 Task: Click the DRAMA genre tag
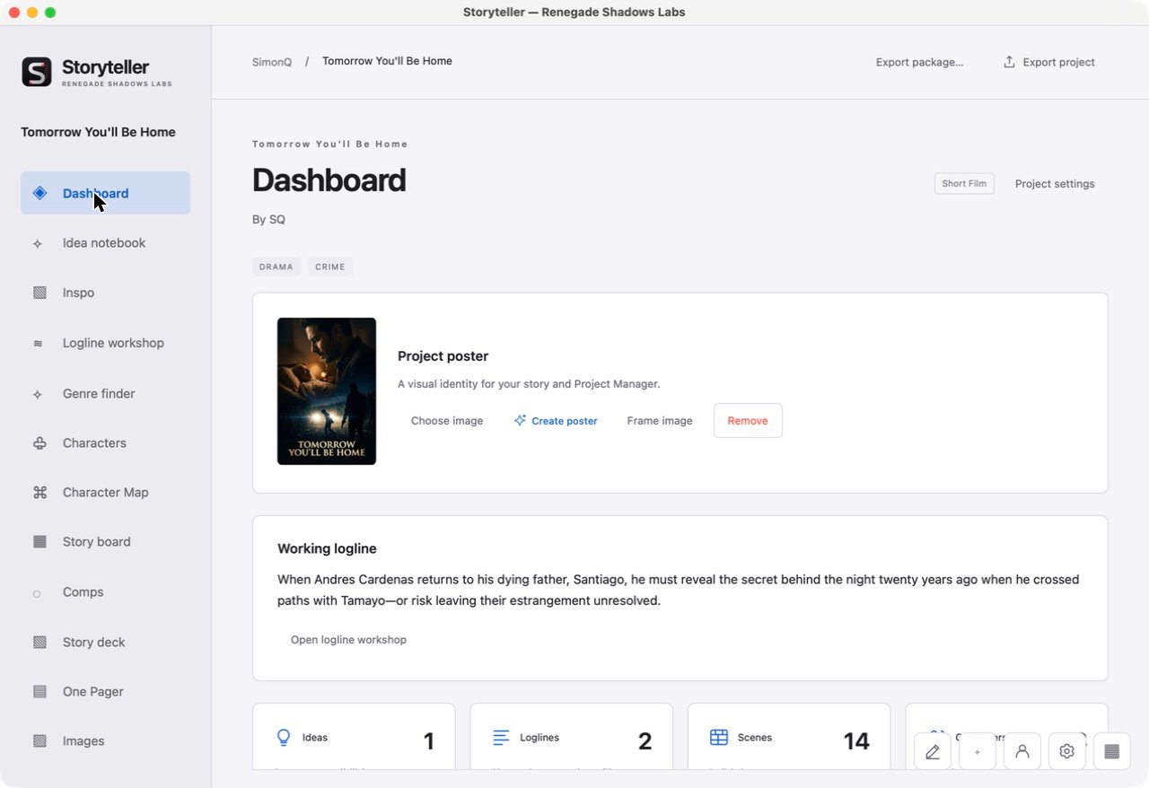point(276,267)
